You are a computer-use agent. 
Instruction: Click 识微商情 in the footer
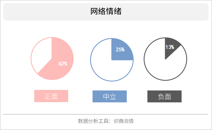coord(124,121)
